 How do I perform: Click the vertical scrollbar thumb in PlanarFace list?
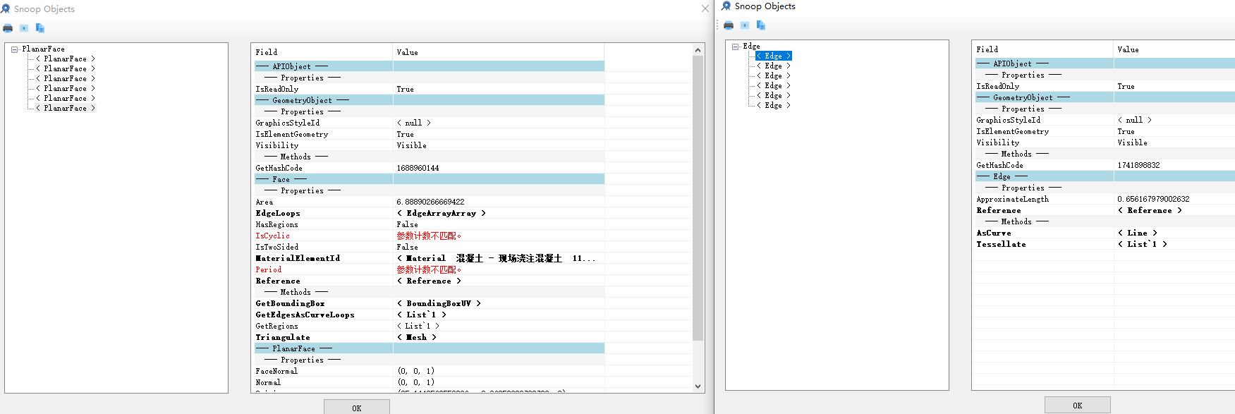pyautogui.click(x=698, y=198)
